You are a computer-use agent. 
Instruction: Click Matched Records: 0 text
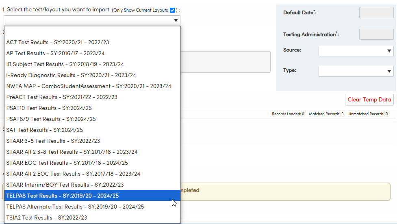(326, 114)
